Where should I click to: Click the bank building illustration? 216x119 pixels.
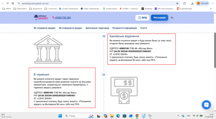(x=48, y=49)
